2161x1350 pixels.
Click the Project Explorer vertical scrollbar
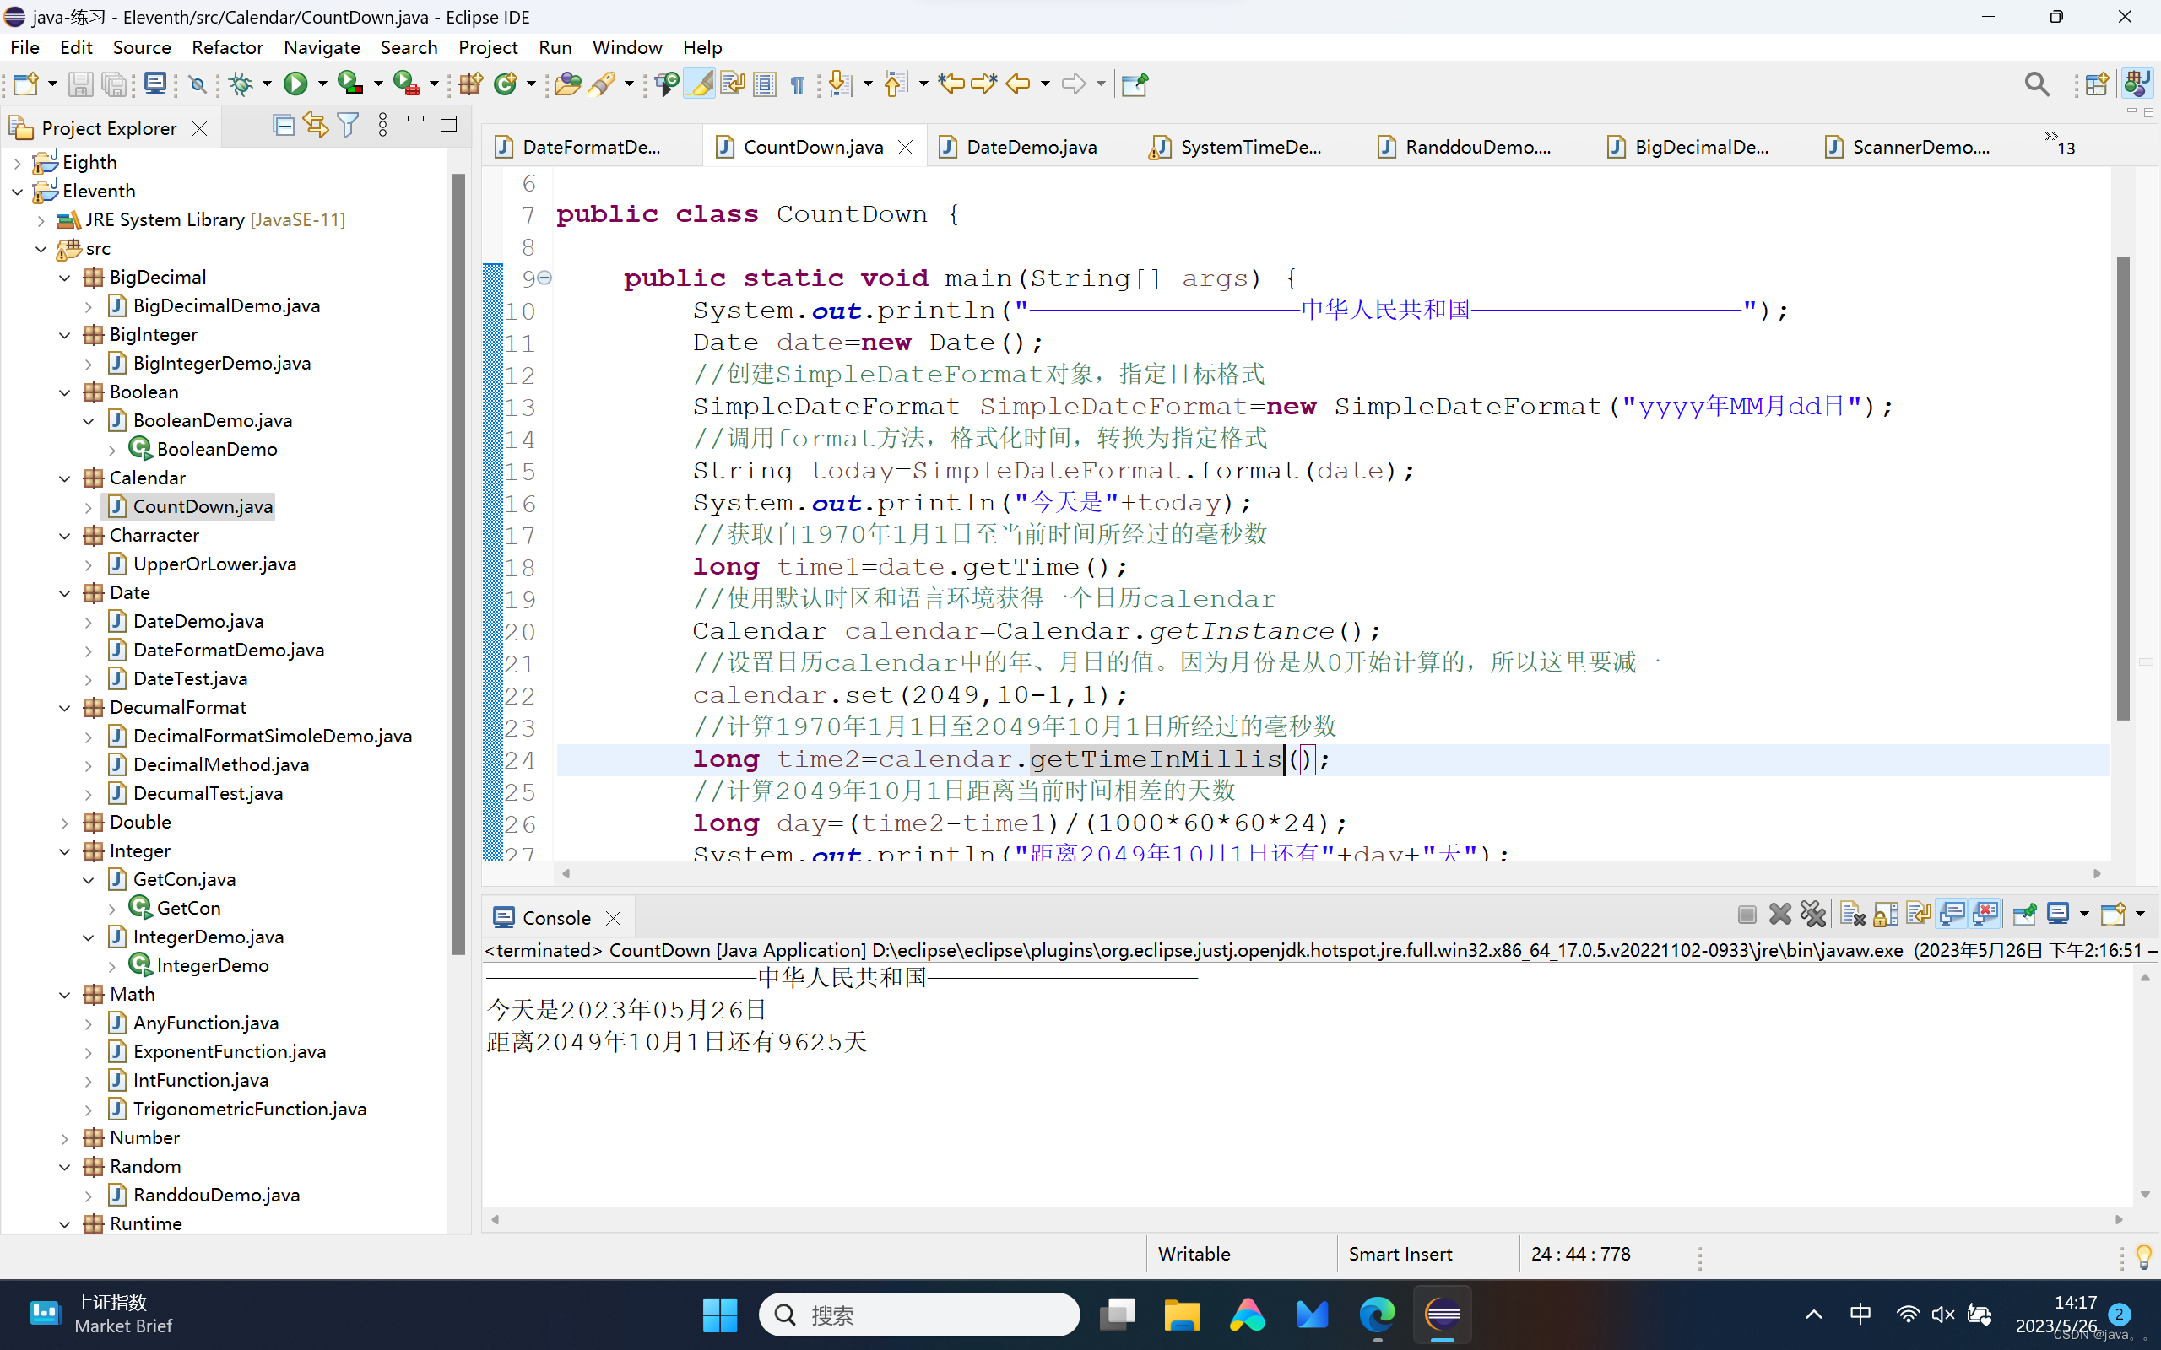click(459, 563)
